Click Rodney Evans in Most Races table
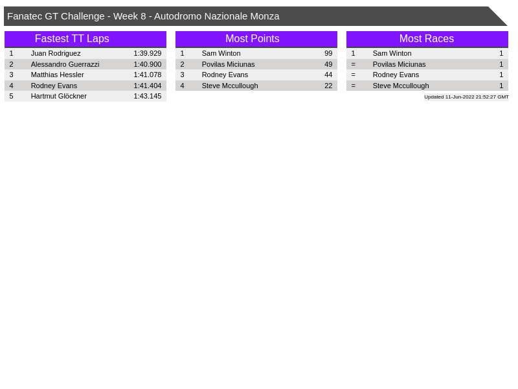This screenshot has height=389, width=518. [x=396, y=75]
